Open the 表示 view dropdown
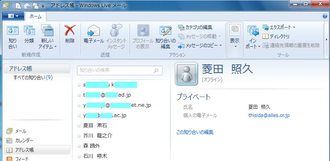 click(x=235, y=40)
